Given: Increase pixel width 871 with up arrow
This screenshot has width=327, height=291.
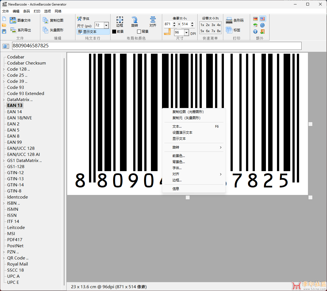Looking at the screenshot, I should pos(174,22).
